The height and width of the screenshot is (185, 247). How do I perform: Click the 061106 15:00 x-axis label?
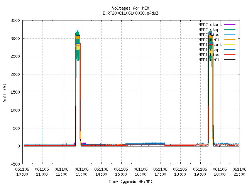pos(121,172)
